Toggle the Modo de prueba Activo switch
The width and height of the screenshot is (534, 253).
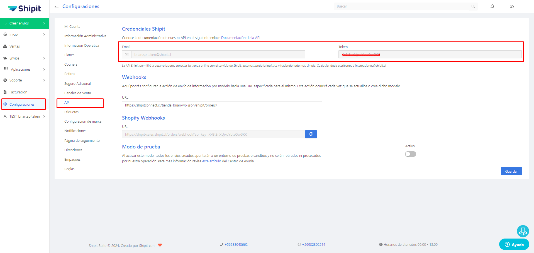(411, 154)
